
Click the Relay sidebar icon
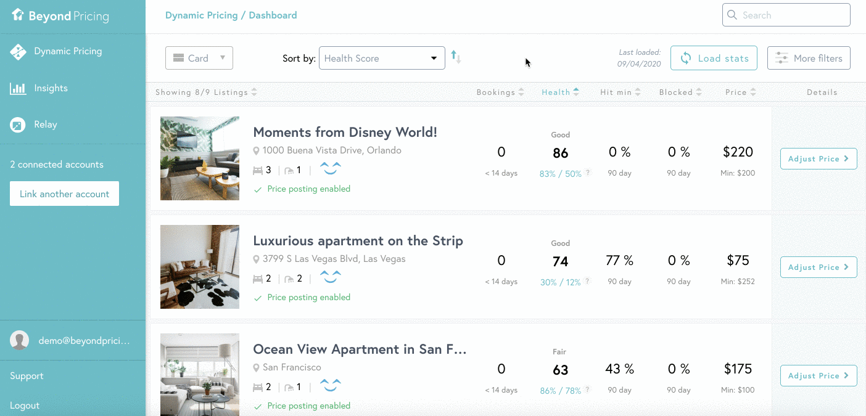[x=18, y=124]
